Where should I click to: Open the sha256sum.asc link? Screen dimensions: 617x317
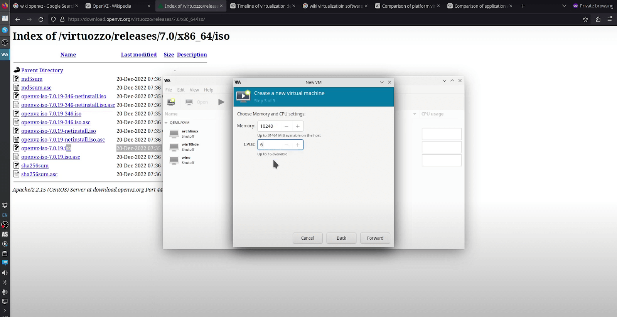coord(39,175)
